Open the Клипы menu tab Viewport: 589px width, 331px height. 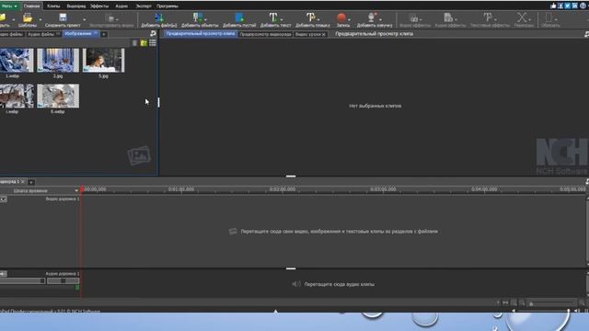coord(53,6)
